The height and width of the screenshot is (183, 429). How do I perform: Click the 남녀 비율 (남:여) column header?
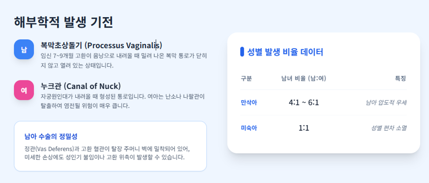pos(304,79)
